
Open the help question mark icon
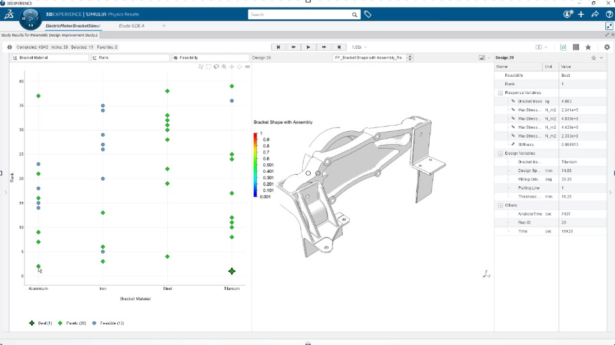(x=609, y=14)
